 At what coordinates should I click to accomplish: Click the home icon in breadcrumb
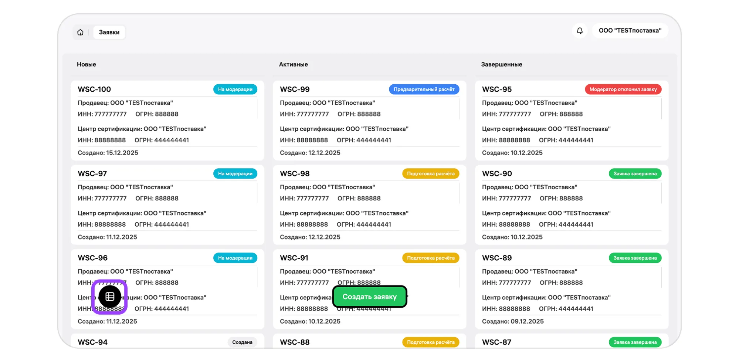click(80, 32)
